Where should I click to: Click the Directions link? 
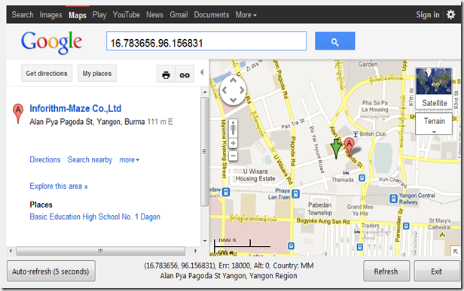[x=45, y=159]
